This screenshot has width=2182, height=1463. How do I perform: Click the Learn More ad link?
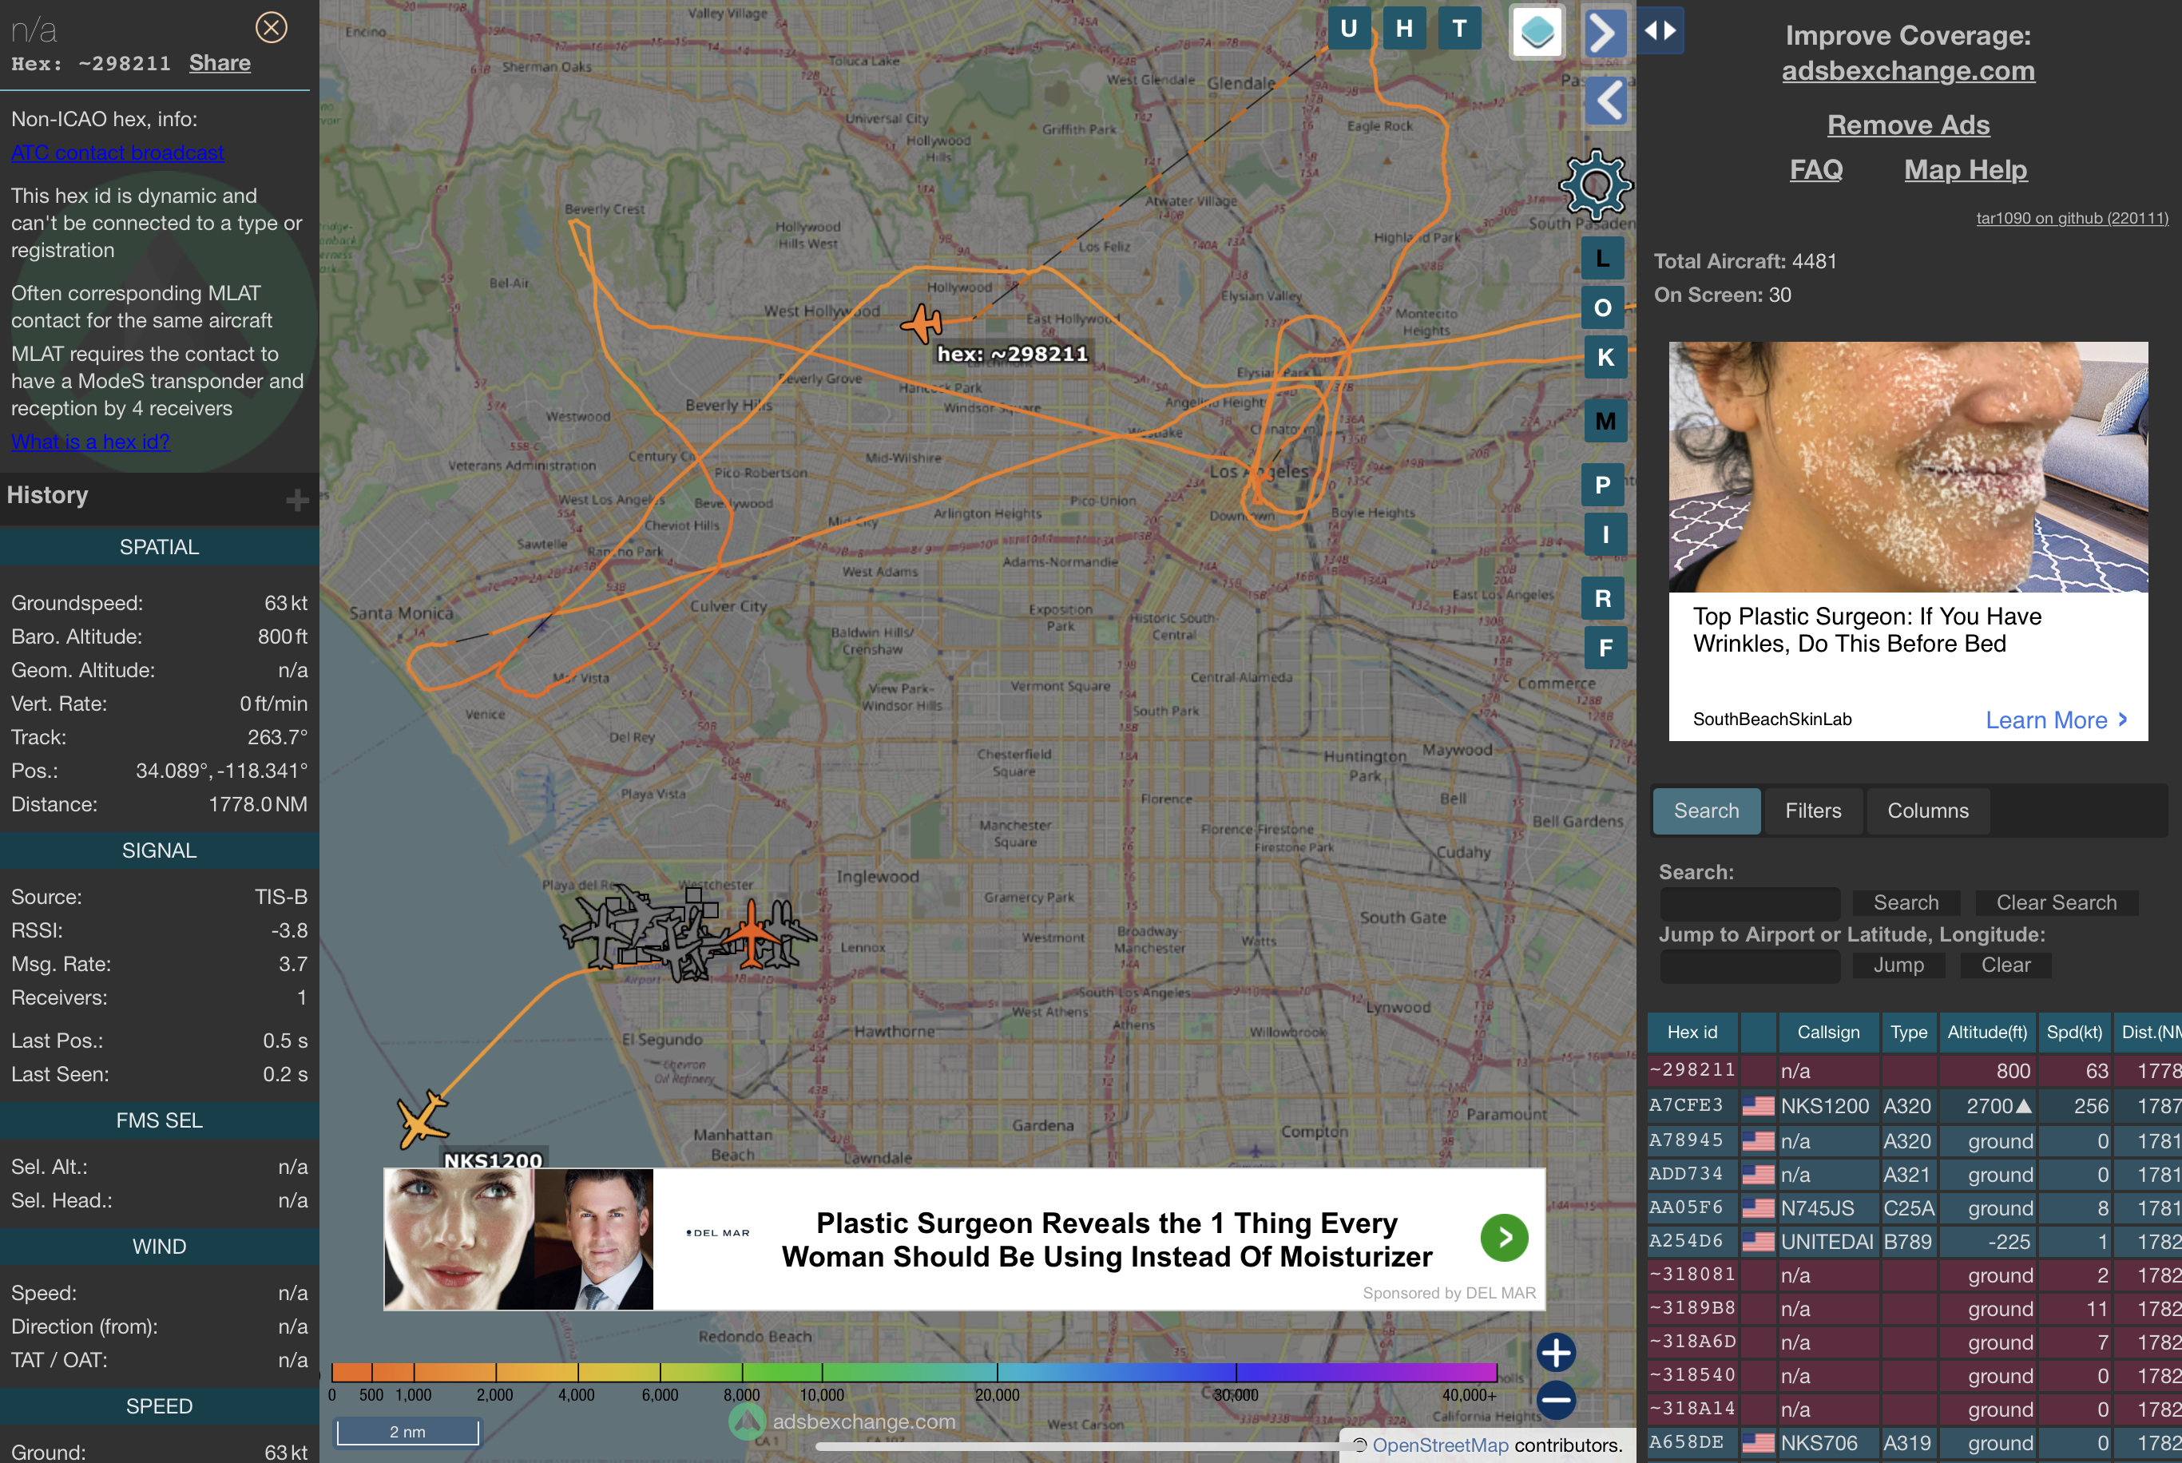coord(2055,720)
